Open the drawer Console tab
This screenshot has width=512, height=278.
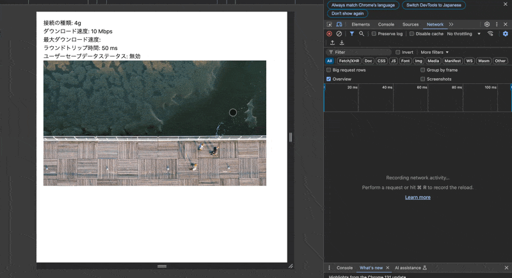(x=344, y=268)
